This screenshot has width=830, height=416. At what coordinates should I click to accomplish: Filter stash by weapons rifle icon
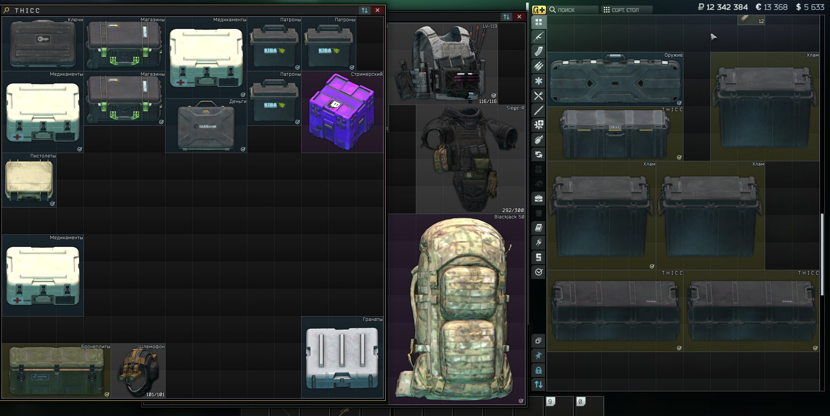(538, 37)
